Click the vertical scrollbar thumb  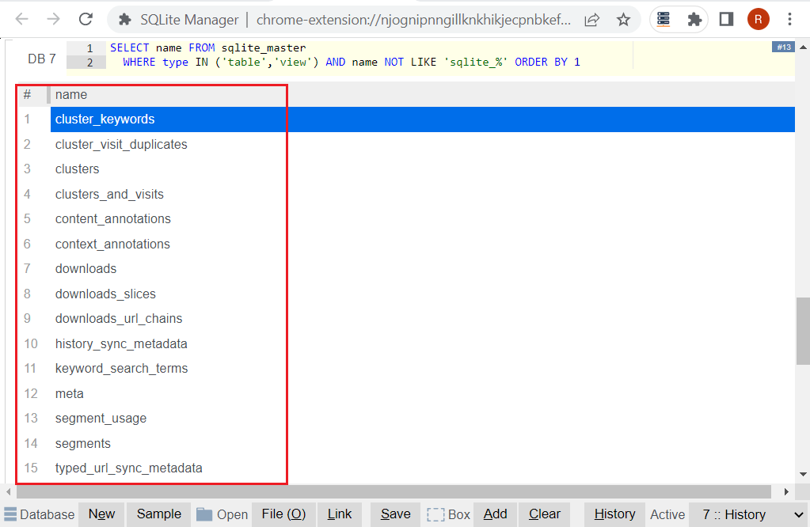click(x=803, y=330)
